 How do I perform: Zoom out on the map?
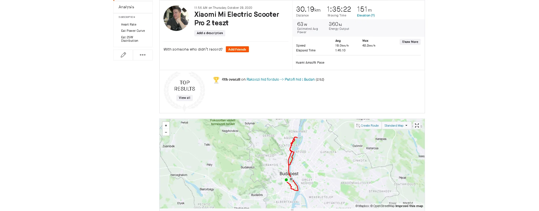(166, 132)
